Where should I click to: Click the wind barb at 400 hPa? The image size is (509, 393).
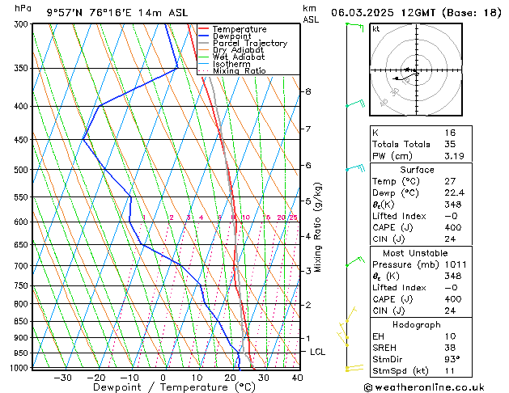(355, 104)
